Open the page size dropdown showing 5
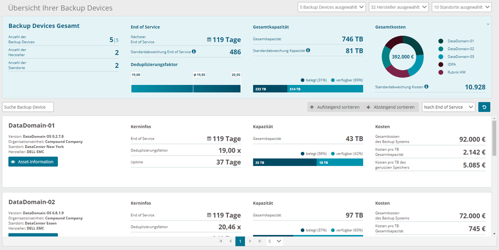Image resolution: width=499 pixels, height=250 pixels. [274, 241]
